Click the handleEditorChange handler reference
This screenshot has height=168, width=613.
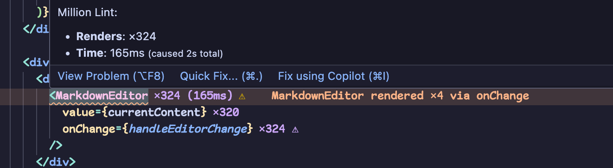coord(187,129)
